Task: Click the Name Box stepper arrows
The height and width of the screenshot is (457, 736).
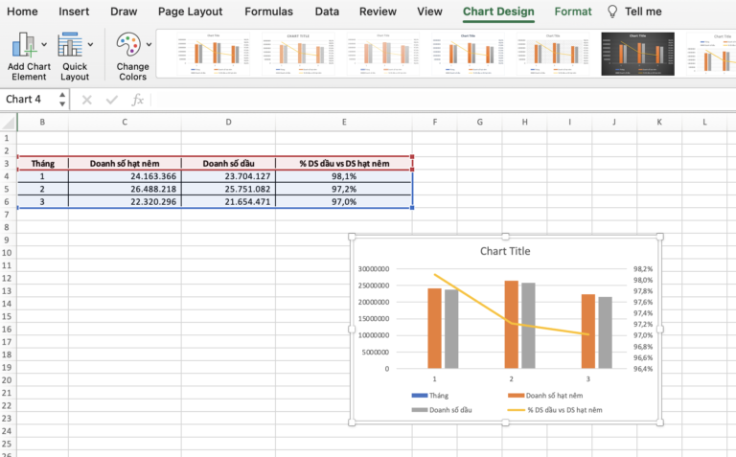Action: pyautogui.click(x=62, y=100)
